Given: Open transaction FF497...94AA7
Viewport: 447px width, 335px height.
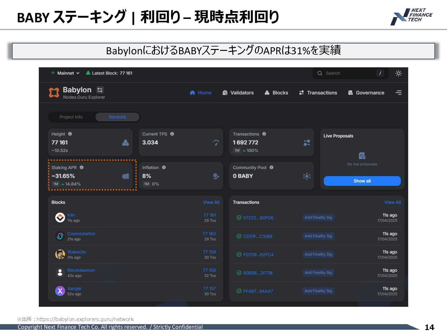Looking at the screenshot, I should 258,291.
